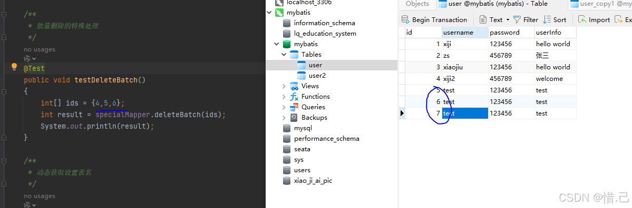Click the Sort icon in the toolbar
The width and height of the screenshot is (632, 208).
(x=547, y=19)
